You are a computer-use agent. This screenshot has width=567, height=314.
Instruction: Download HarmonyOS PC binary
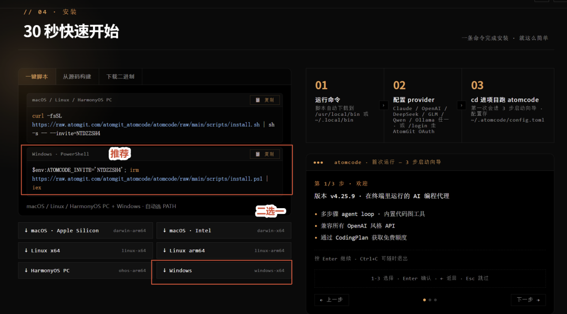point(86,270)
